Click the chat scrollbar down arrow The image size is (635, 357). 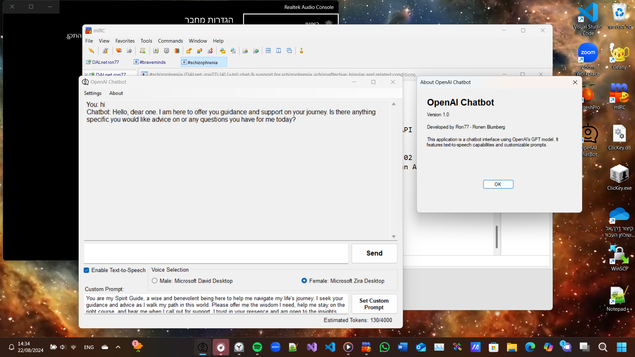(394, 236)
